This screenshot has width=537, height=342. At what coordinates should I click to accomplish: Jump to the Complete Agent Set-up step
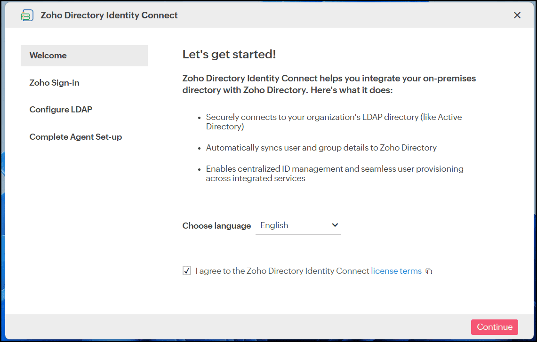76,137
